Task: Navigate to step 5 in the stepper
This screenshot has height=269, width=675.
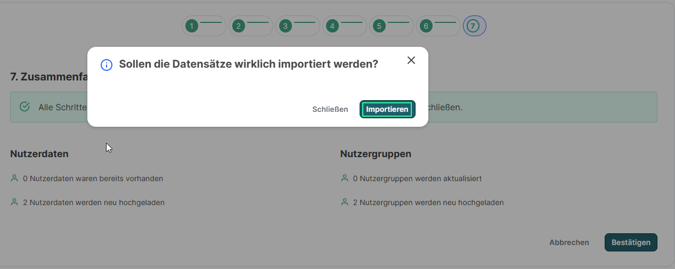Action: click(x=379, y=26)
